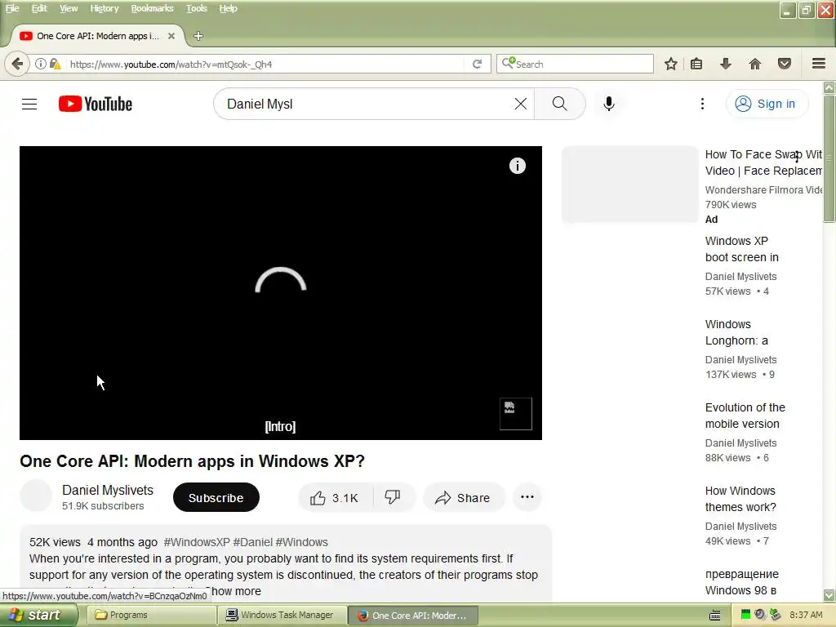The height and width of the screenshot is (627, 836).
Task: Click the on-screen keyboard tray icon
Action: tap(715, 616)
